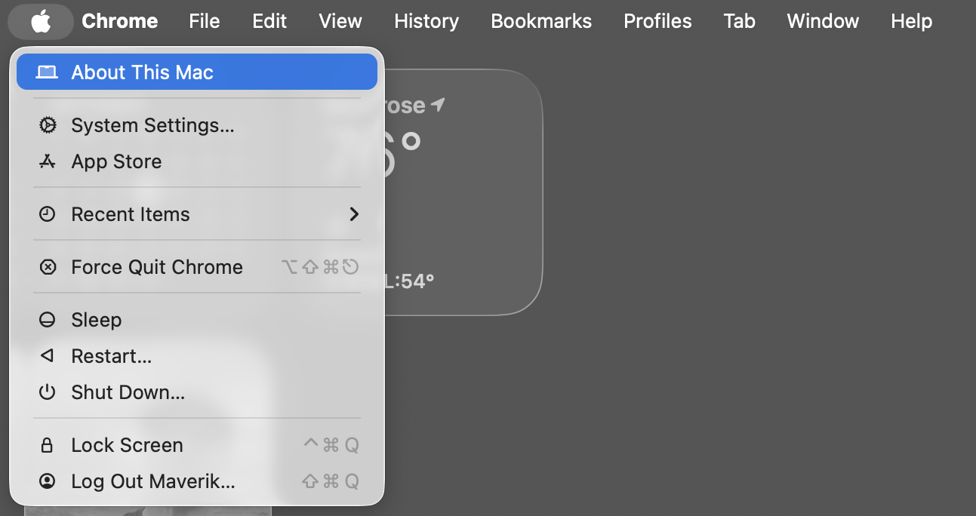Open the Window menu
The height and width of the screenshot is (516, 976).
(x=823, y=21)
